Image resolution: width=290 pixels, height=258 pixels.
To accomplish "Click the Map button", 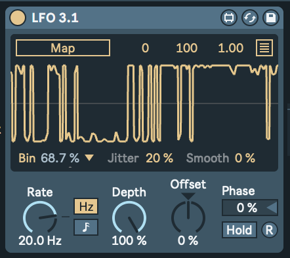I will coord(63,48).
